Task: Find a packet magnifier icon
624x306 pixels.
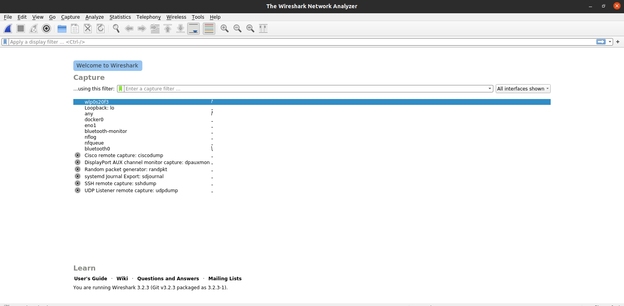Action: (x=116, y=28)
